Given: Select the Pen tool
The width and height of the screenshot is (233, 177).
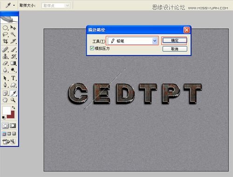Looking at the screenshot, I should (x=5, y=85).
